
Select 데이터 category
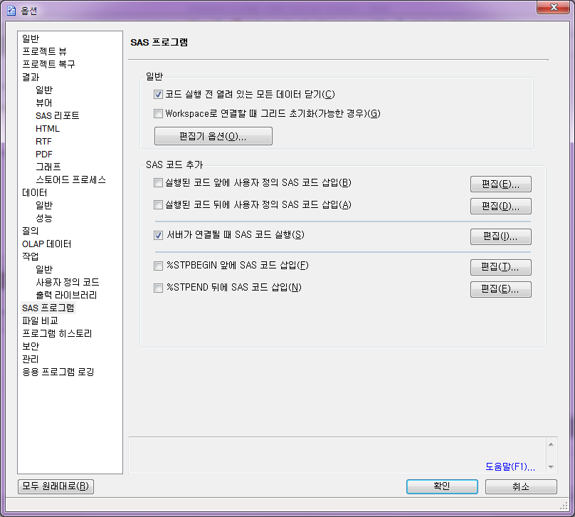(x=34, y=193)
